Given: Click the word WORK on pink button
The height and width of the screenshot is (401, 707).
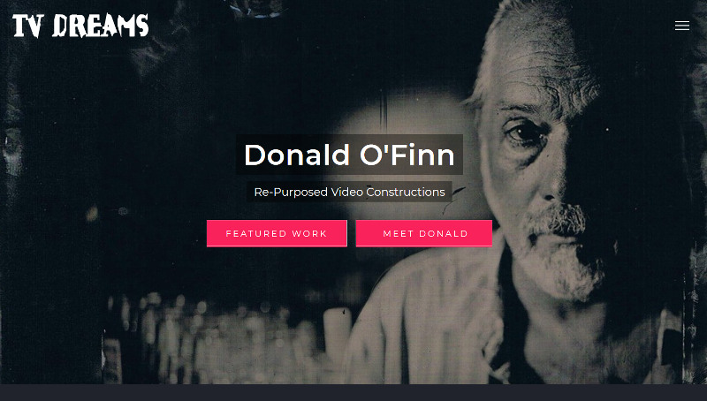Looking at the screenshot, I should point(309,233).
